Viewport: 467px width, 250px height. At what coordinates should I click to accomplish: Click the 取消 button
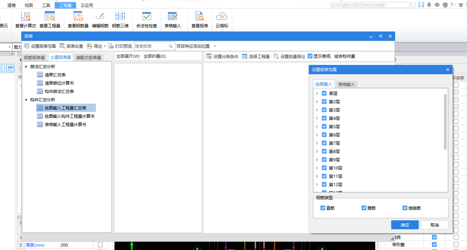(434, 225)
